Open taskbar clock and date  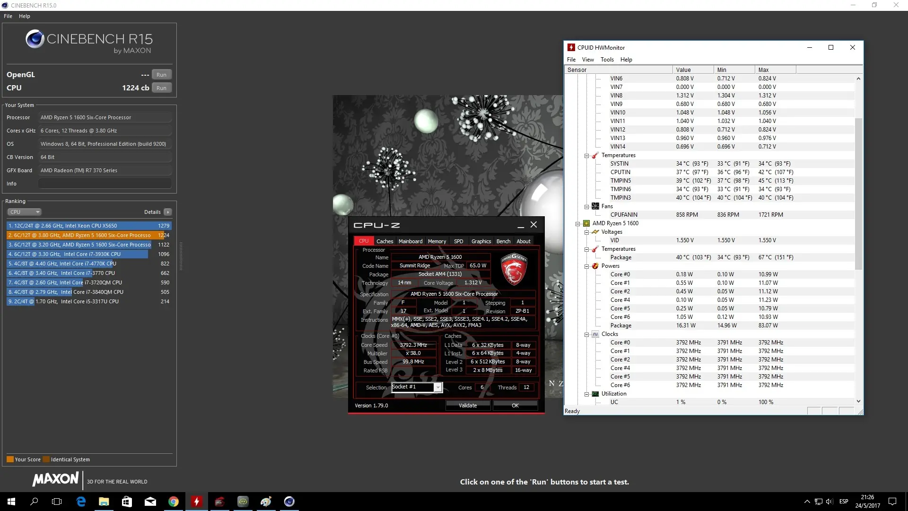coord(868,502)
